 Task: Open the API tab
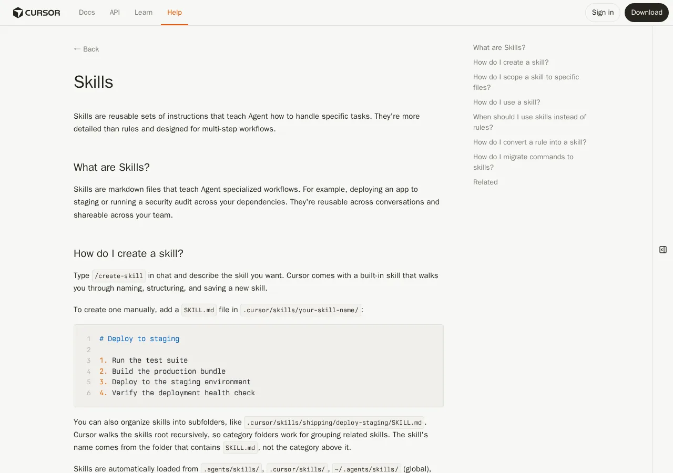115,12
